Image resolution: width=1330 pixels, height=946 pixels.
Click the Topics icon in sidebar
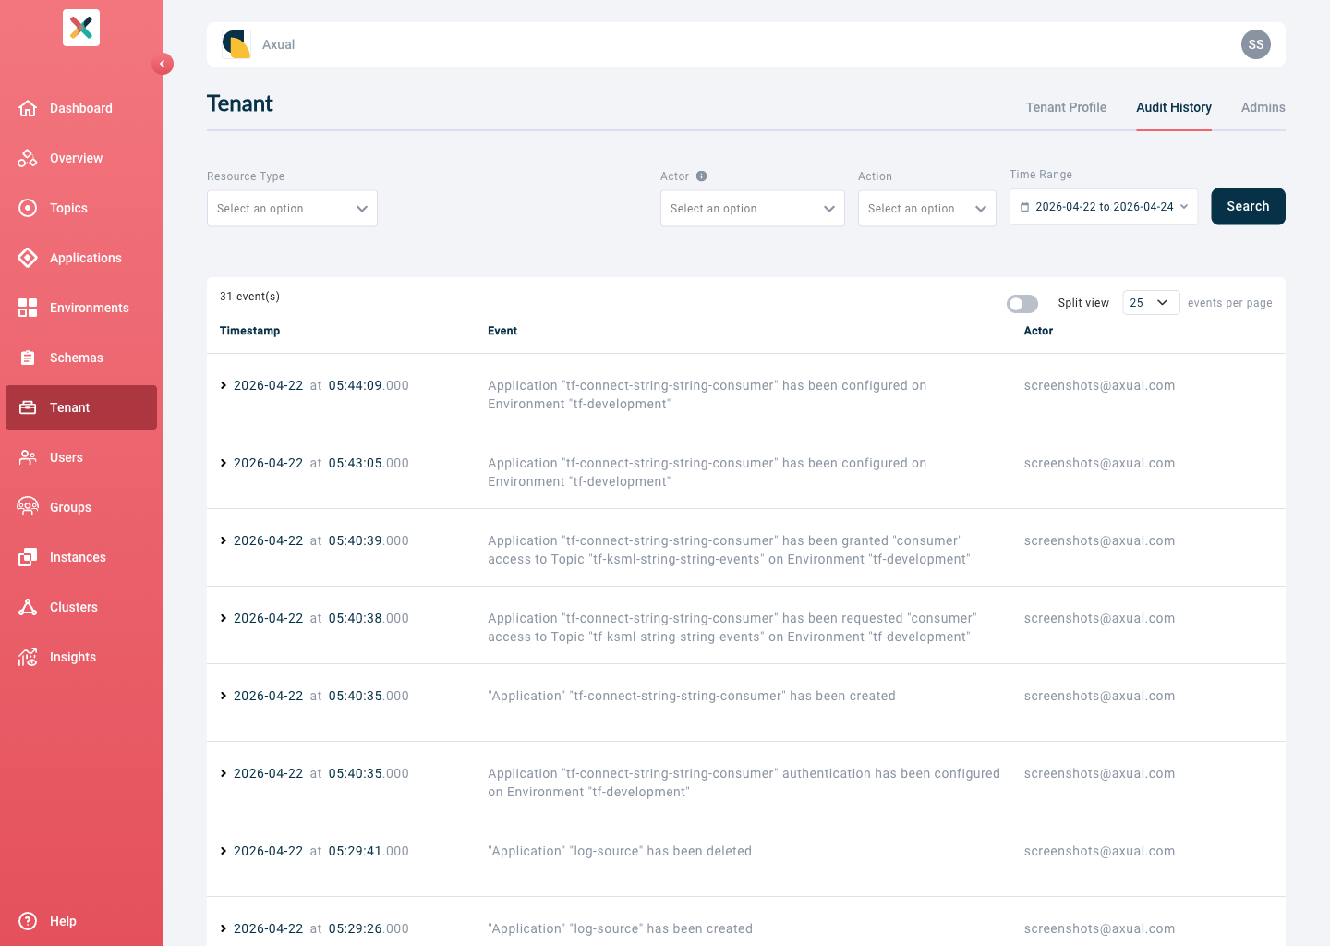tap(28, 208)
